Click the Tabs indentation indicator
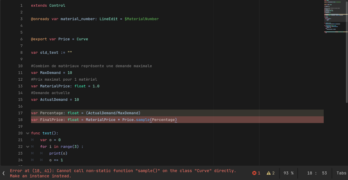Viewport: 348px width, 180px height. point(341,173)
